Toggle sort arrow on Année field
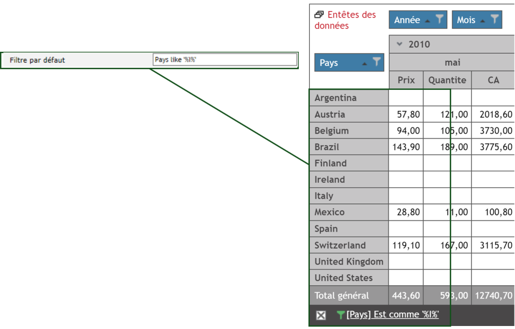The width and height of the screenshot is (515, 329). coord(427,21)
